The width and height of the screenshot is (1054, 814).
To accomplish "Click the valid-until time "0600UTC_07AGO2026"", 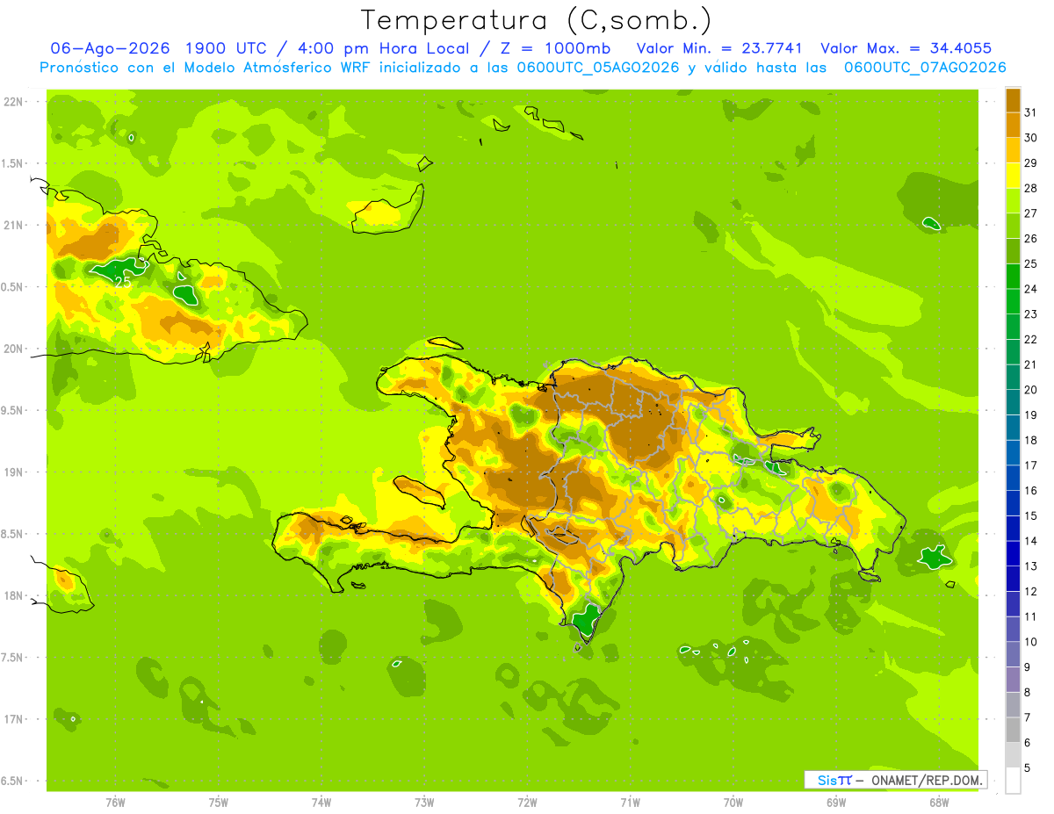I will click(x=925, y=68).
